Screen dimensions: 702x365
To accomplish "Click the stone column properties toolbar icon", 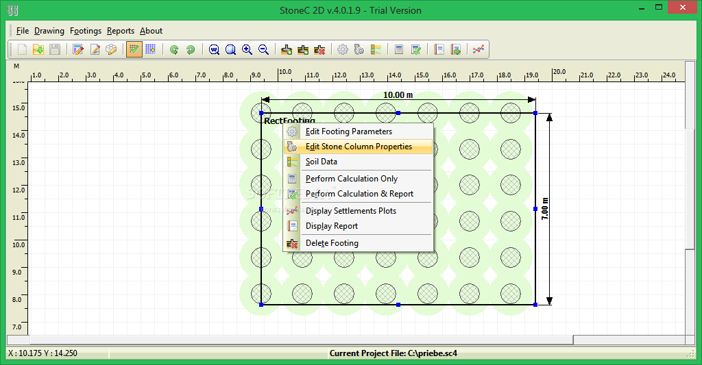I will click(x=359, y=49).
